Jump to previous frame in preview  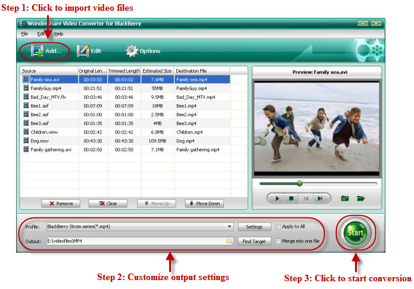click(306, 198)
